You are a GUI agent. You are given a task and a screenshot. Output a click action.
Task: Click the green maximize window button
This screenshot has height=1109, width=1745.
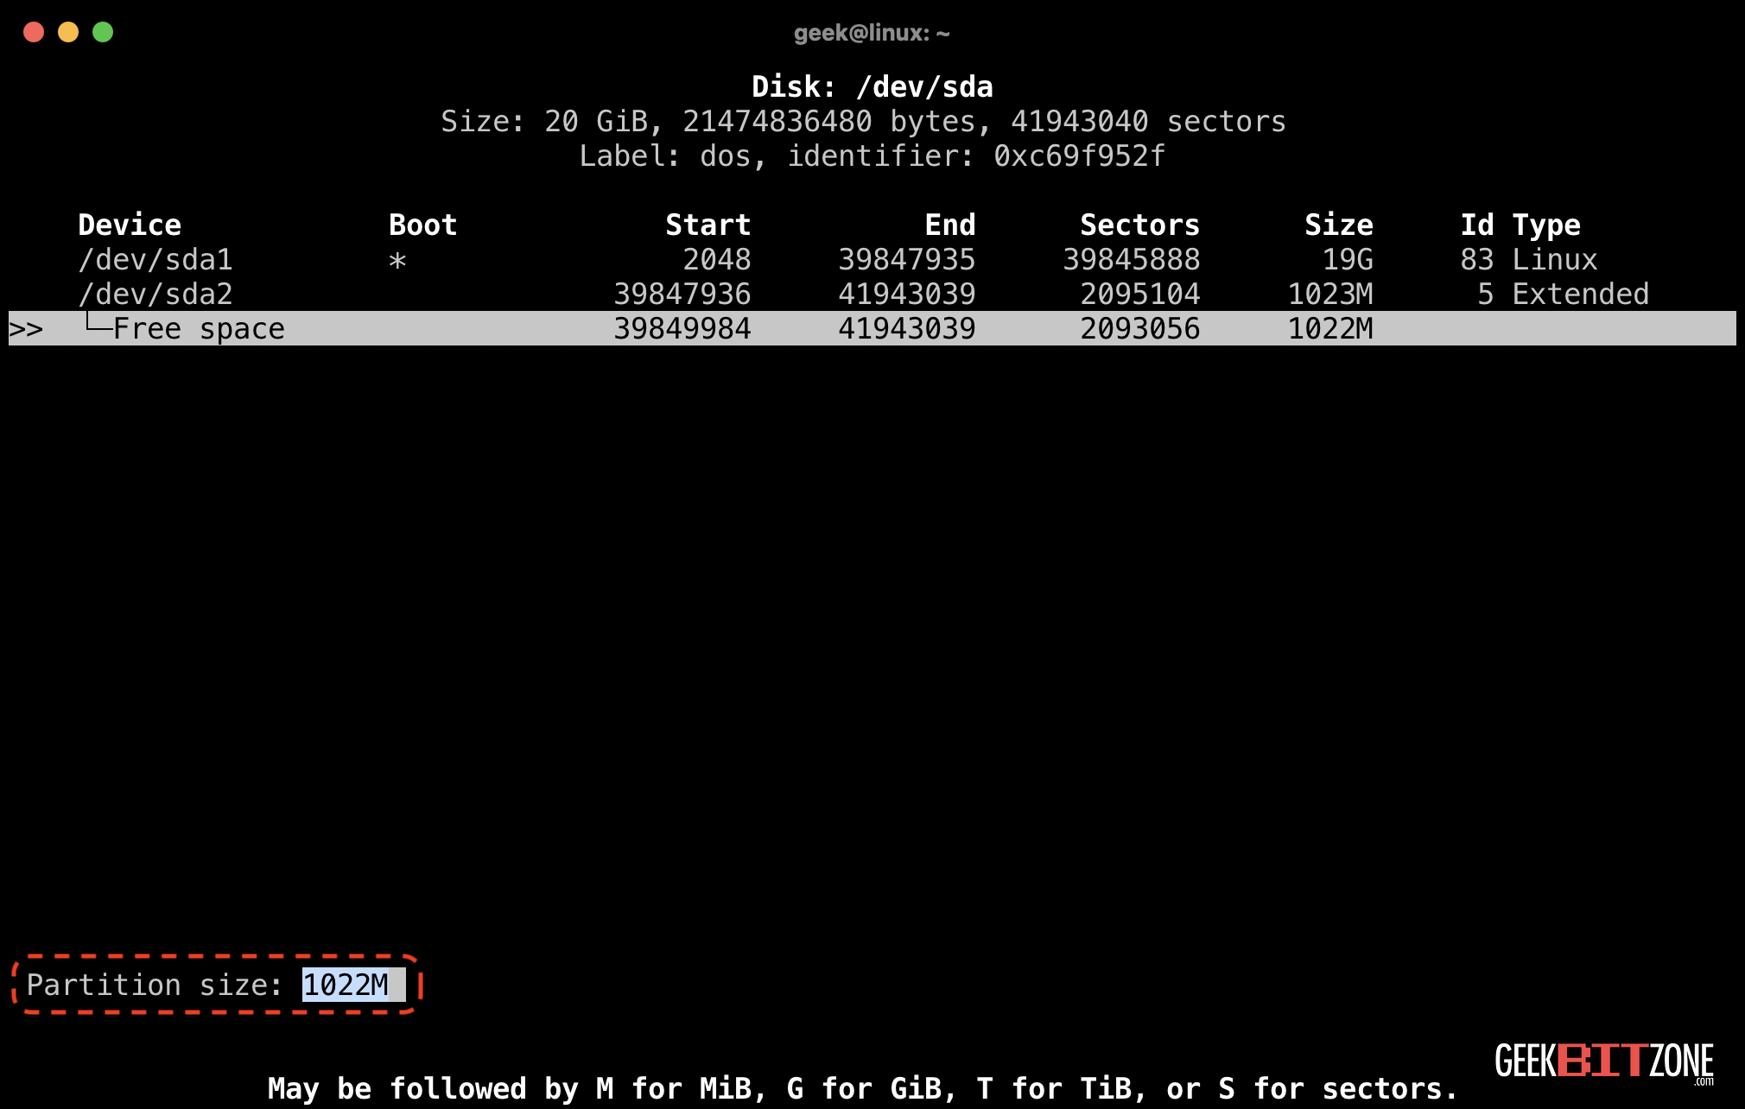[x=103, y=32]
